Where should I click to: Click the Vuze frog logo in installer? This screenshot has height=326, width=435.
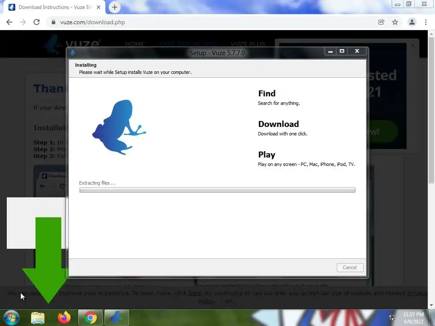pos(119,127)
